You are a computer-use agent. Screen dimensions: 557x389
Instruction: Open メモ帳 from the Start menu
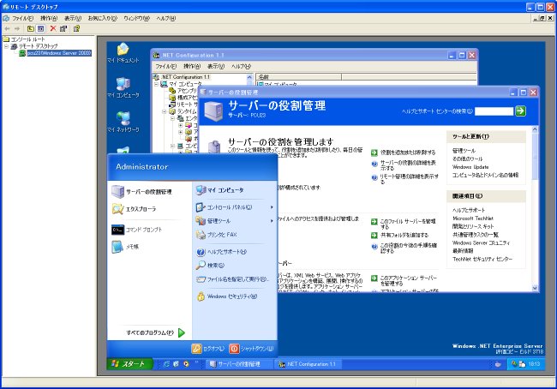click(x=125, y=247)
